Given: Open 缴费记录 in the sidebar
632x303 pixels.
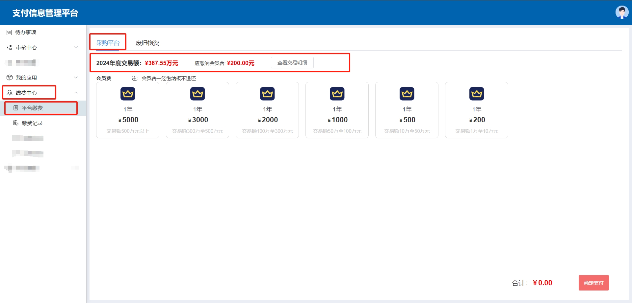Looking at the screenshot, I should (32, 123).
